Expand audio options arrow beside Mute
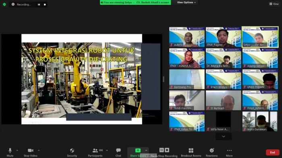Viewport: 282px width, 158px height. [x=17, y=150]
